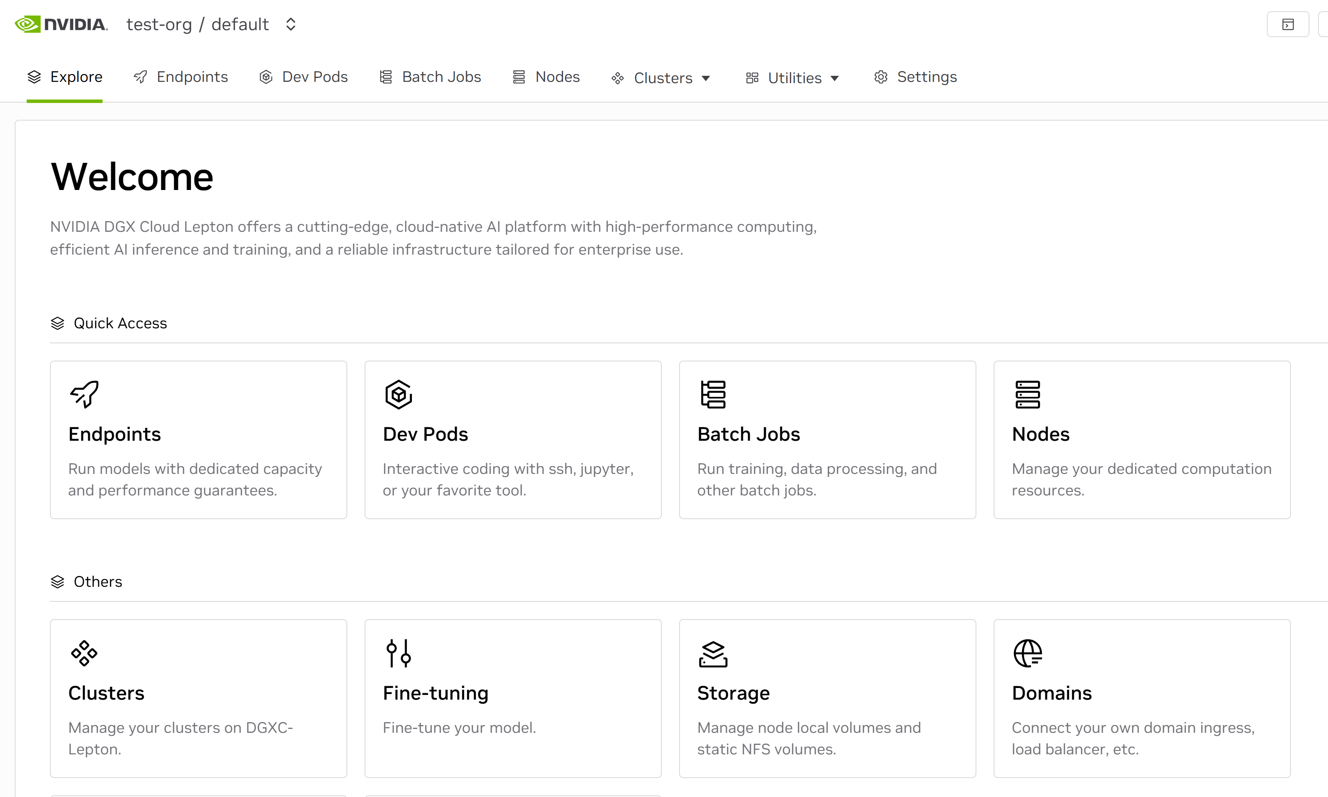Screen dimensions: 1328x797
Task: Open the workspace switcher chevron beside default
Action: click(x=290, y=24)
